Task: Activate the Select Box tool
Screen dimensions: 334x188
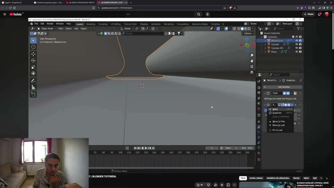Action: [33, 40]
